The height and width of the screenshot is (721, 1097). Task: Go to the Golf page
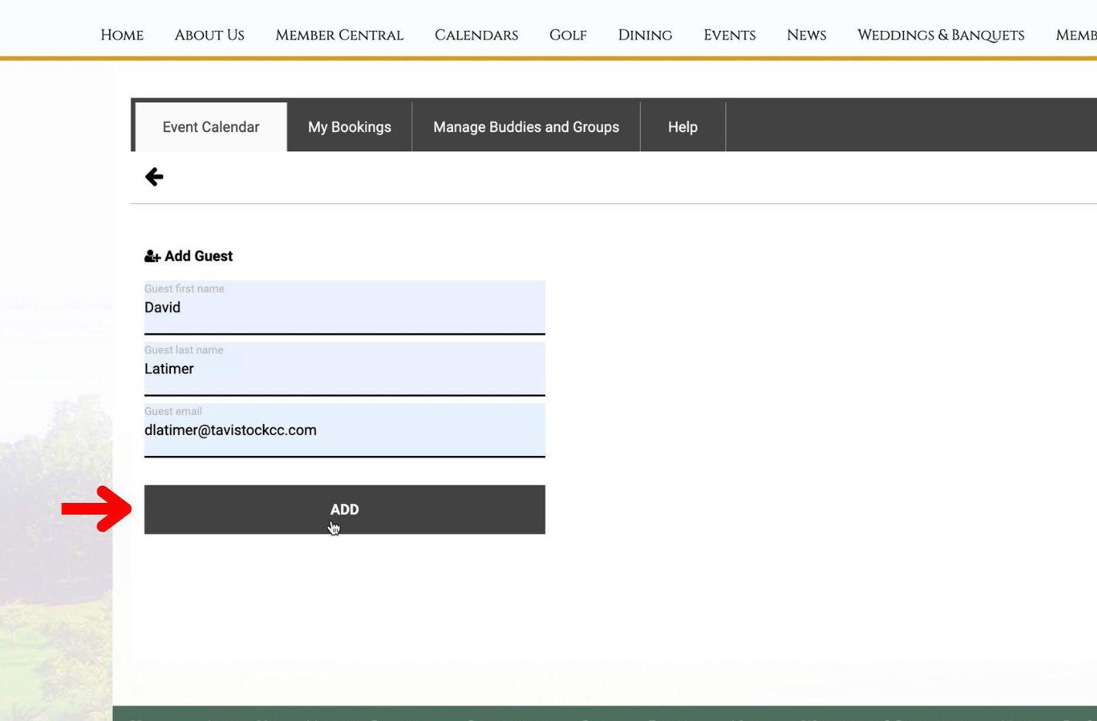point(568,35)
